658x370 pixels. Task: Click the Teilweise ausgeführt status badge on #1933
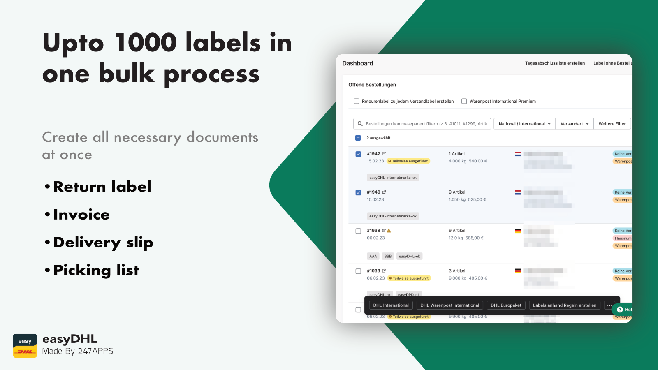pos(409,278)
